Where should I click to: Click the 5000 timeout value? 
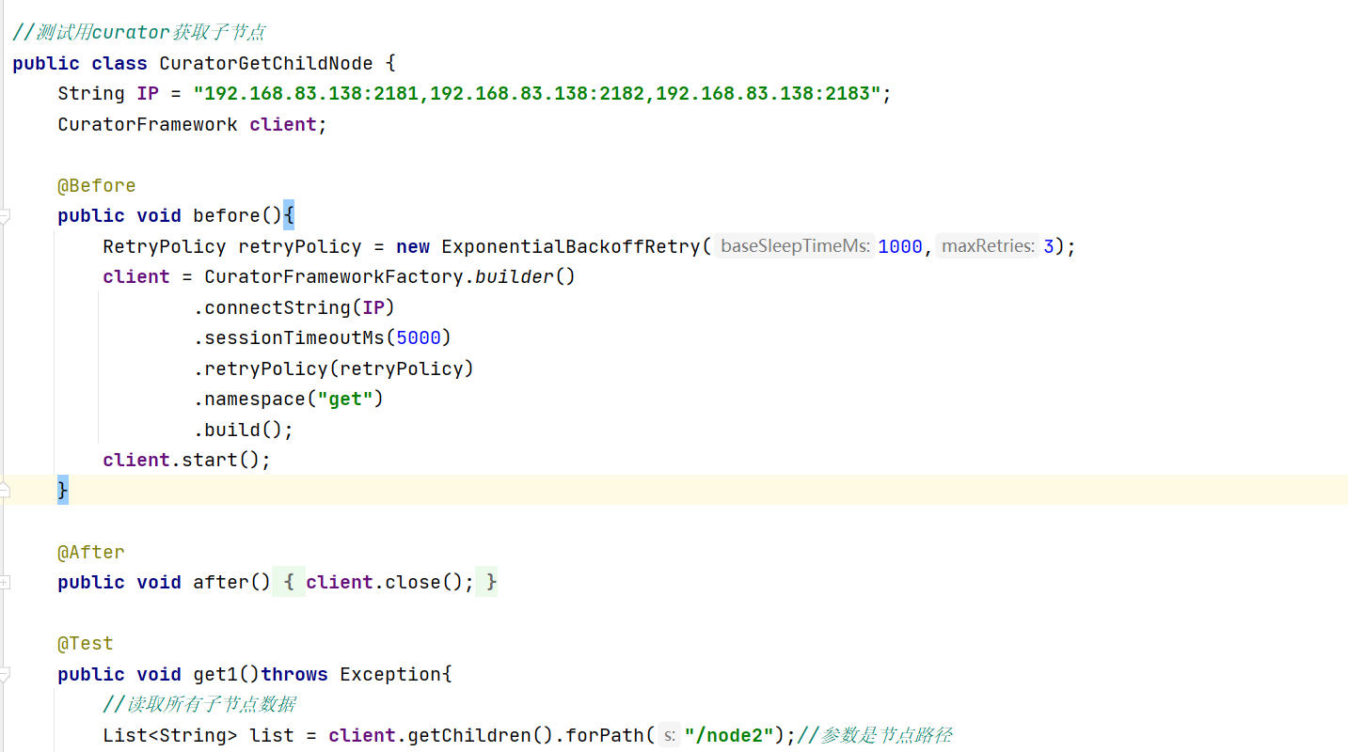point(419,337)
